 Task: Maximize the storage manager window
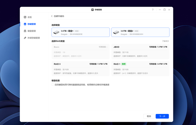tap(164, 10)
